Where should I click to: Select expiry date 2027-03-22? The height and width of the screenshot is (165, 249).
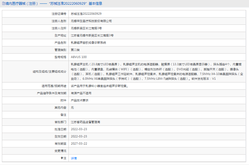(79, 144)
